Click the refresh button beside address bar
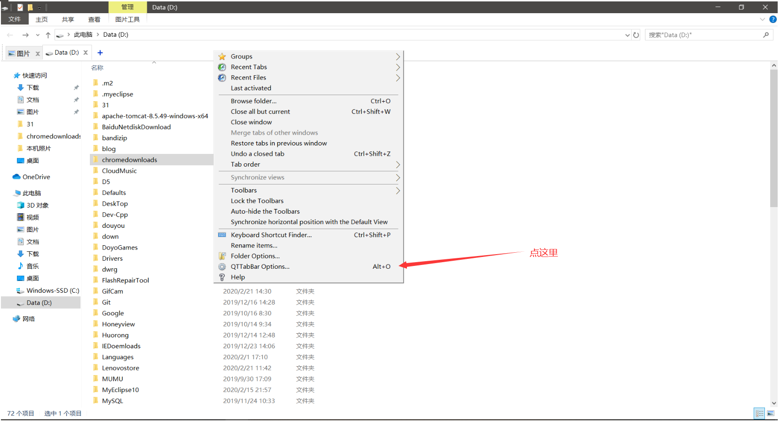 (x=636, y=35)
